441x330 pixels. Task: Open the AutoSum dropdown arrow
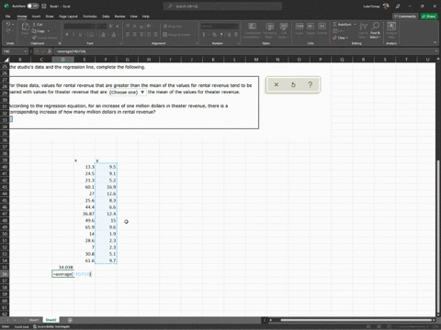355,24
